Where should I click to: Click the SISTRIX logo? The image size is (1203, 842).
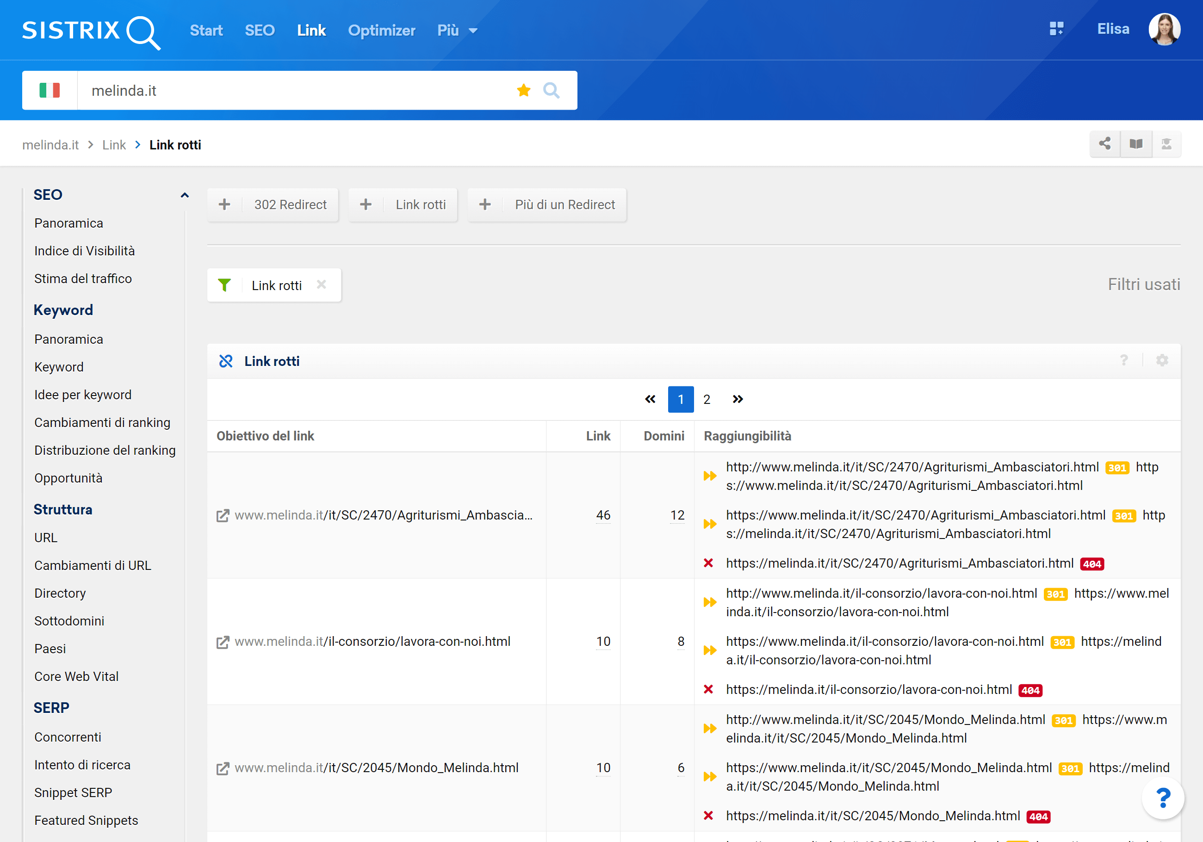[x=91, y=31]
